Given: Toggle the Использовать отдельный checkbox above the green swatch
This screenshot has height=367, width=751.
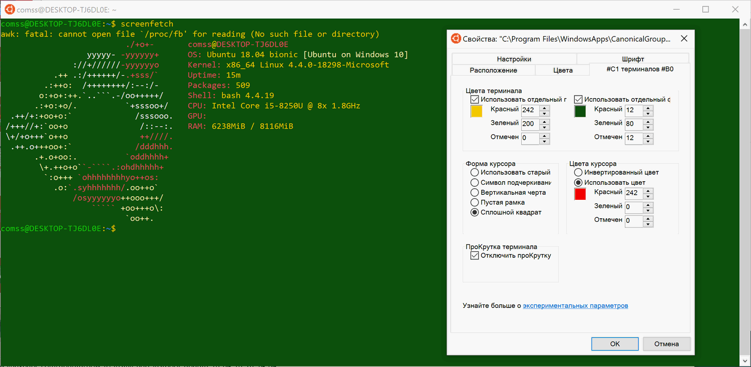Looking at the screenshot, I should tap(578, 100).
